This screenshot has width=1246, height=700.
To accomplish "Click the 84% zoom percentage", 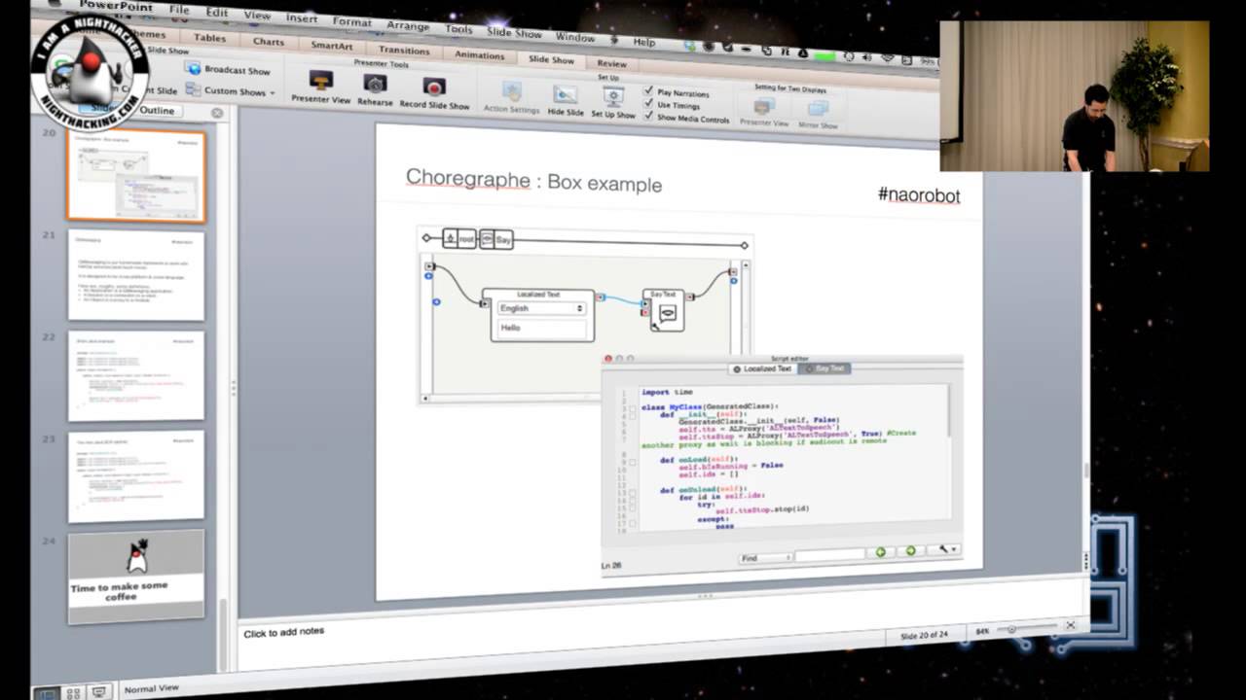I will [x=982, y=631].
